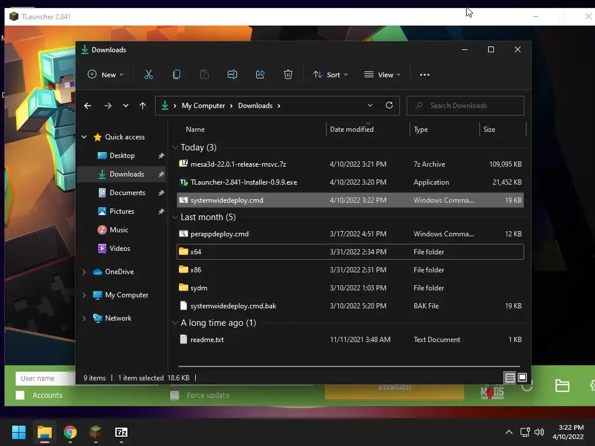Click the horizontal scrollbar in file list
The width and height of the screenshot is (595, 446).
[349, 366]
